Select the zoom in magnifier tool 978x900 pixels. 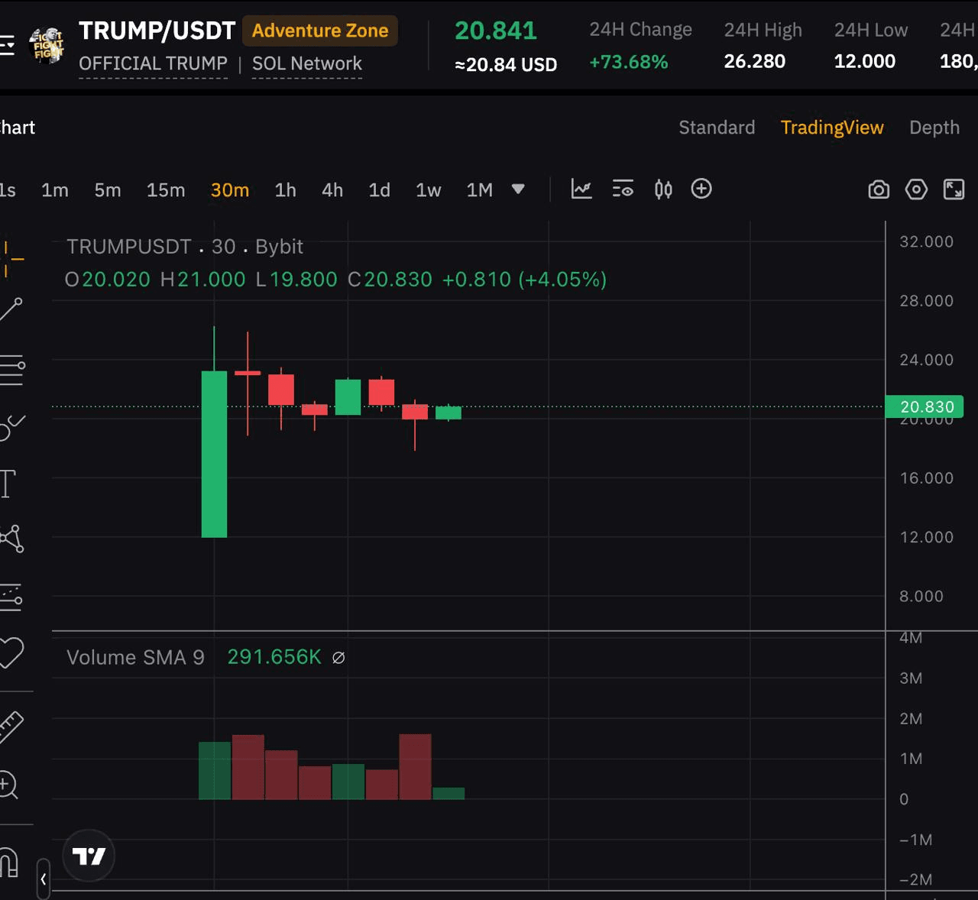coord(8,785)
